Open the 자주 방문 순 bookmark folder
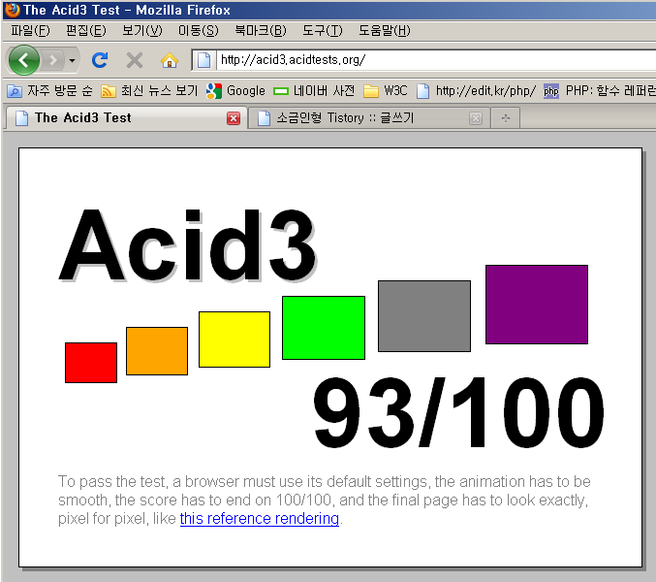The image size is (656, 582). pos(50,90)
